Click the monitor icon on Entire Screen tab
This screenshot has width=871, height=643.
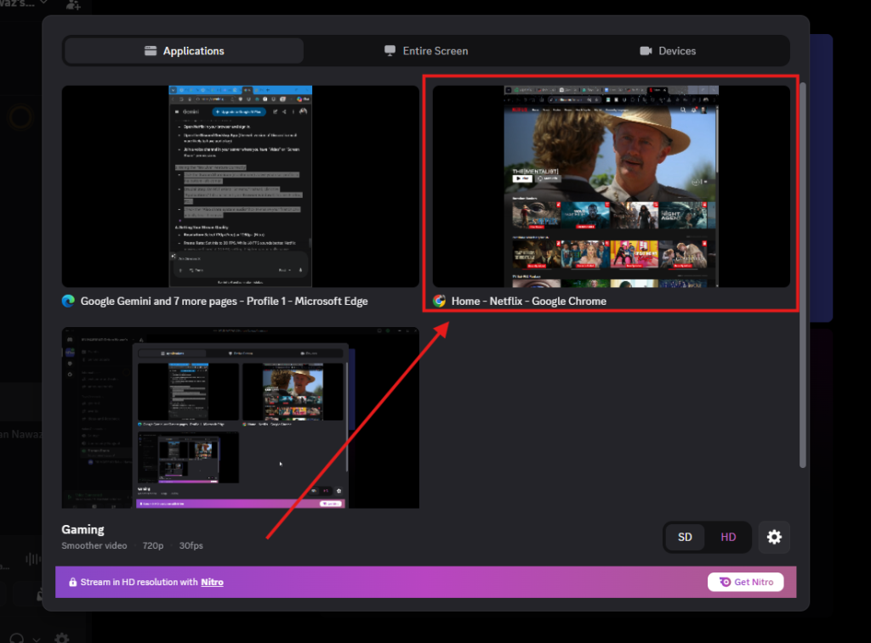pyautogui.click(x=390, y=50)
